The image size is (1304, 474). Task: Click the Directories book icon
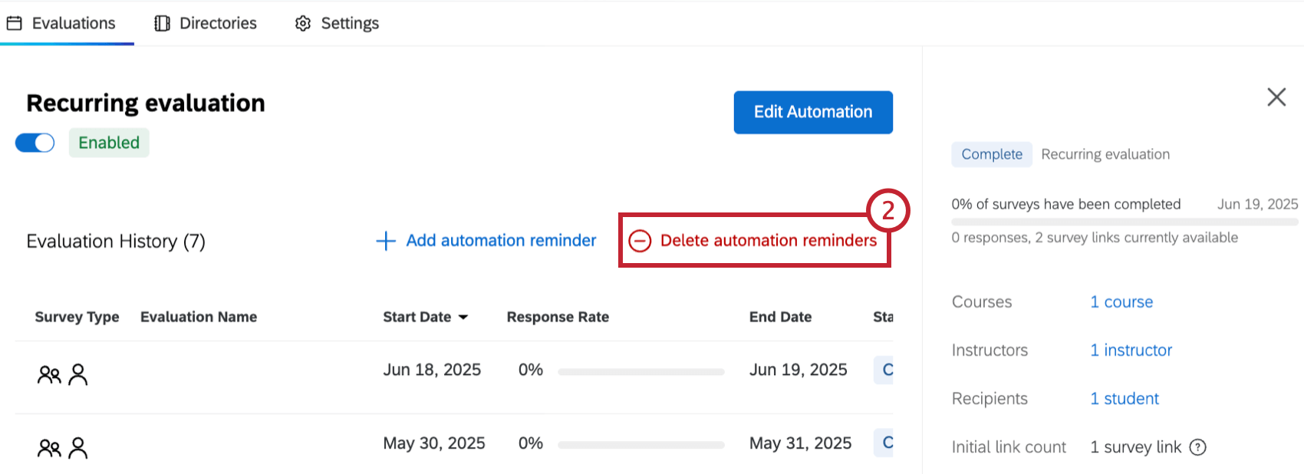point(162,24)
